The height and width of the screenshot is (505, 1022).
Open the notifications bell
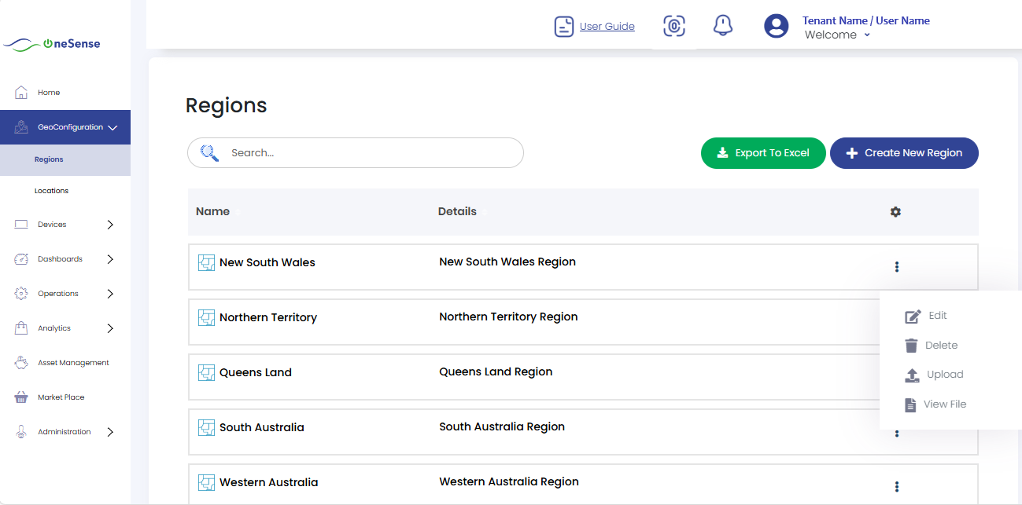coord(722,26)
